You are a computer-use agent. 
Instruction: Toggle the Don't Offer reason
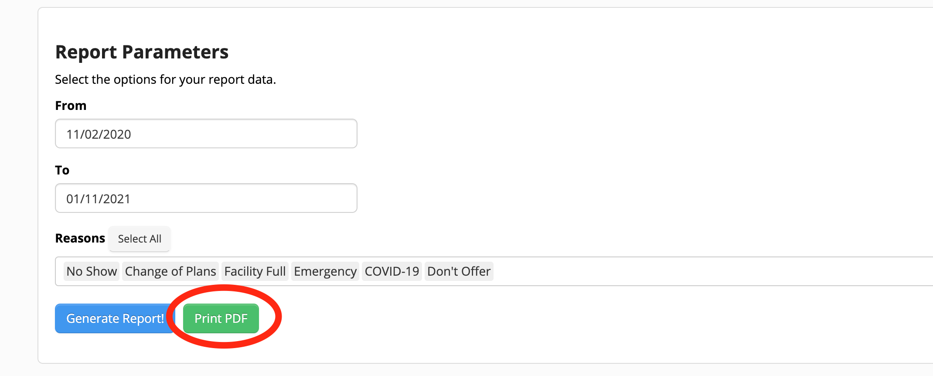point(459,271)
